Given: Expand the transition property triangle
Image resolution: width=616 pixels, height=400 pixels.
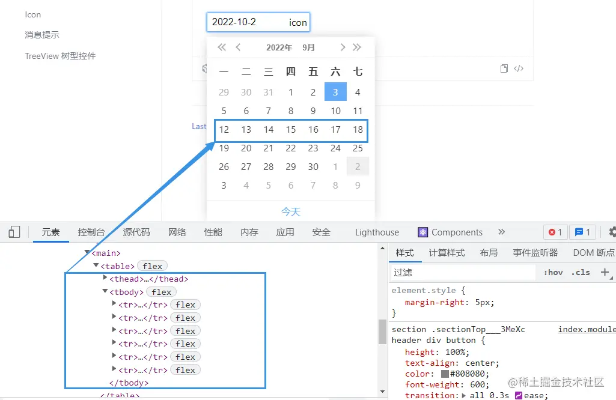Looking at the screenshot, I should (463, 396).
